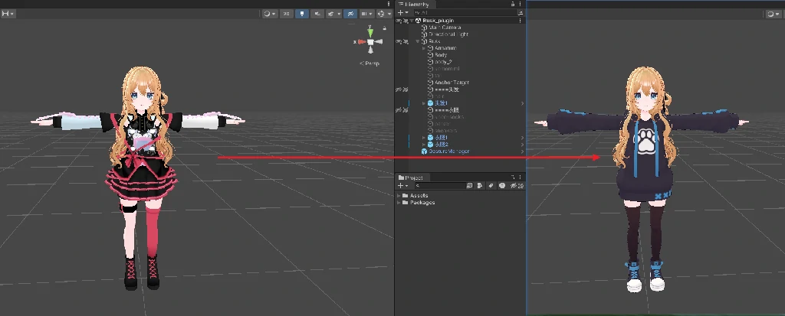The height and width of the screenshot is (316, 785).
Task: Toggle scene audio button
Action: tap(317, 14)
